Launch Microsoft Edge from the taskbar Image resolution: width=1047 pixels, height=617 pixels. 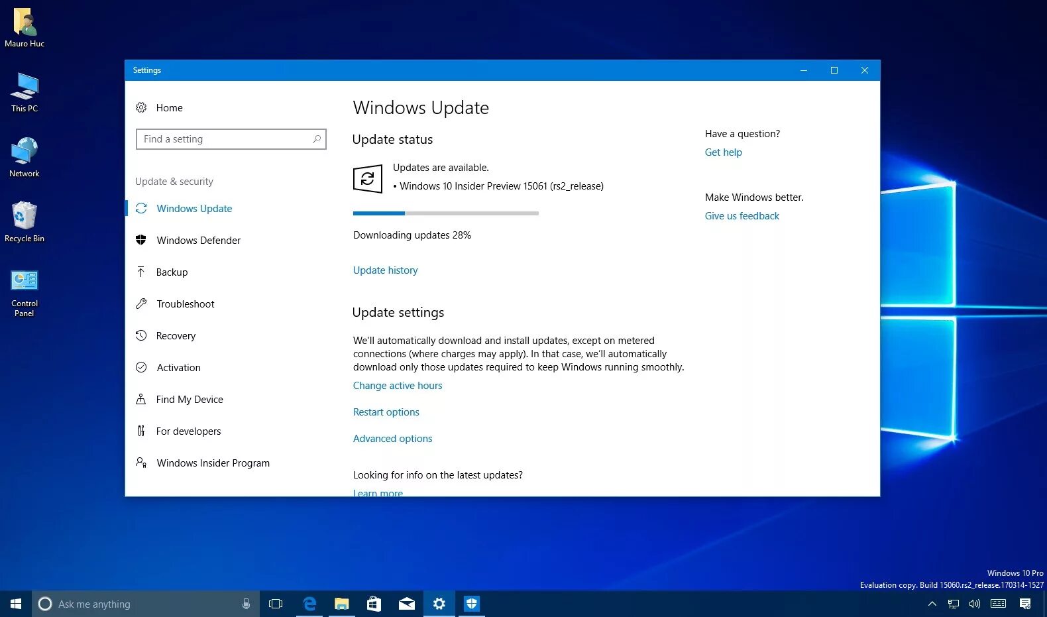[309, 604]
